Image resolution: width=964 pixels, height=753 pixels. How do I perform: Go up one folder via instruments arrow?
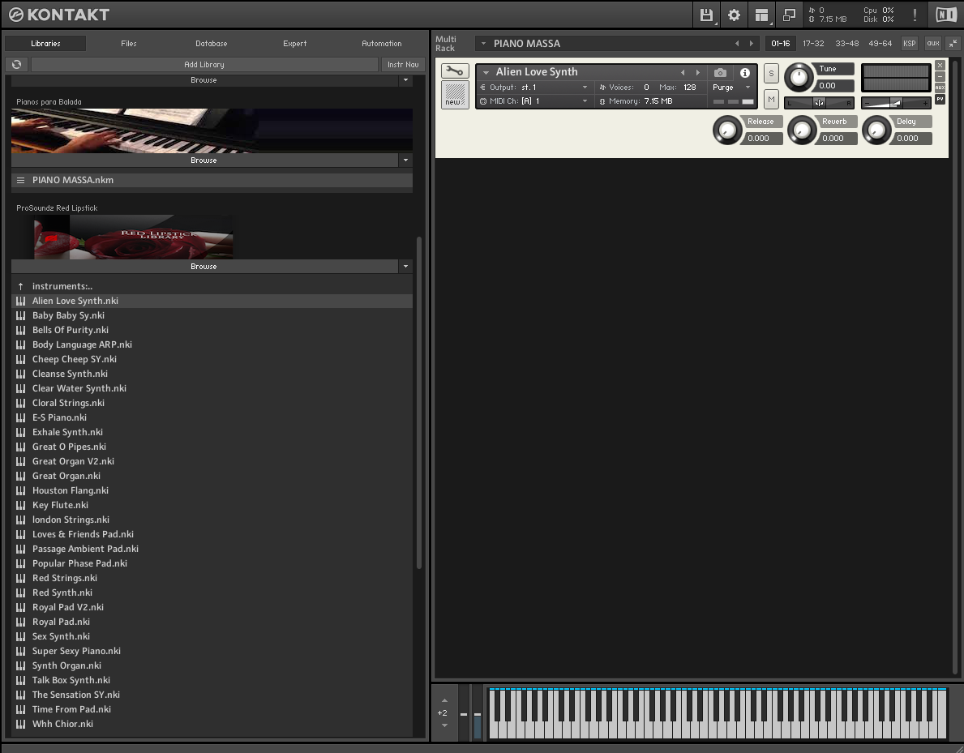click(x=21, y=286)
